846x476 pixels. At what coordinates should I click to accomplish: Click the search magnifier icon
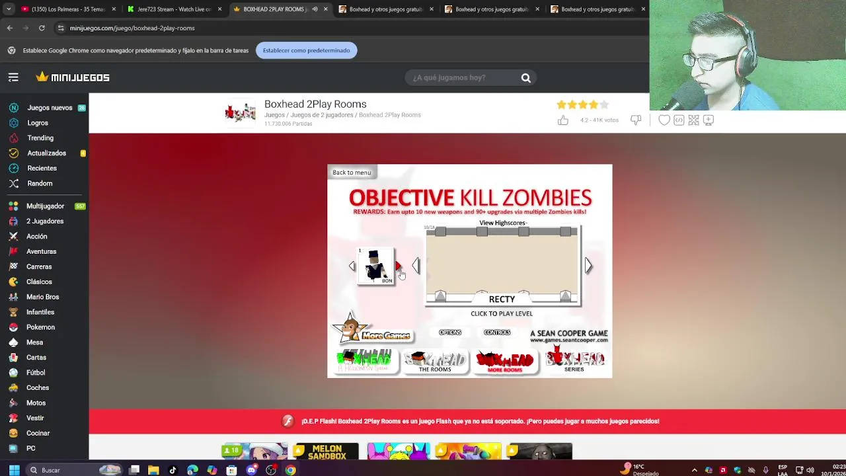[526, 78]
